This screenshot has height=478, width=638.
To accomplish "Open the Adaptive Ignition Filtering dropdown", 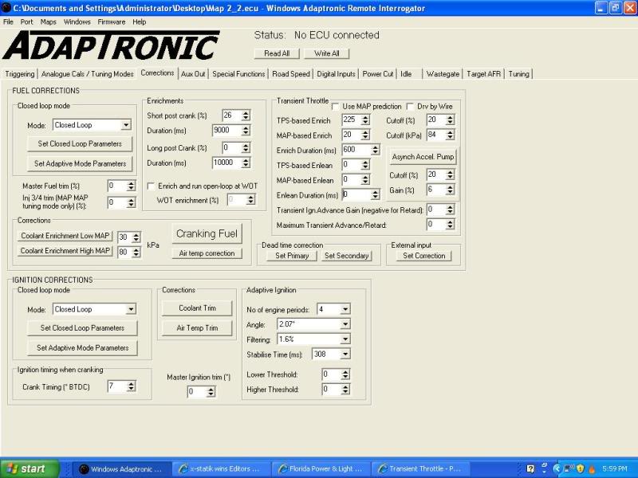I will [346, 339].
